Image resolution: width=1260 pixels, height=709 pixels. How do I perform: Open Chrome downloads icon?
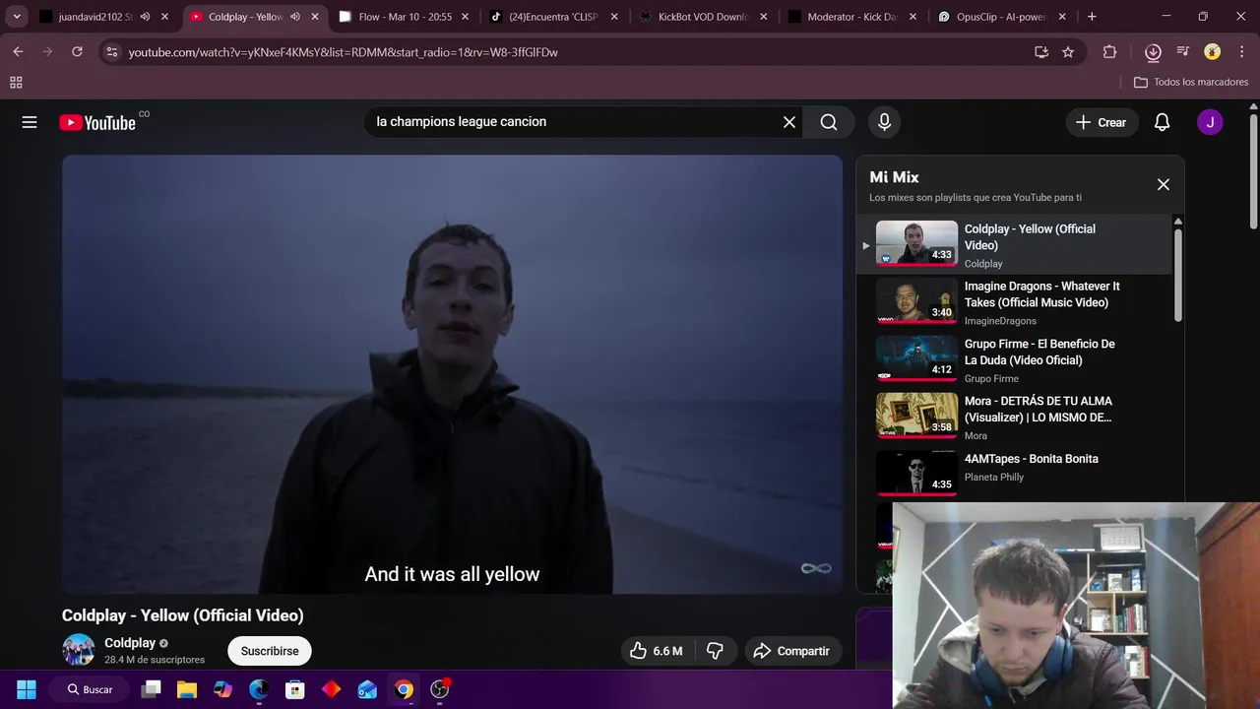tap(1153, 52)
